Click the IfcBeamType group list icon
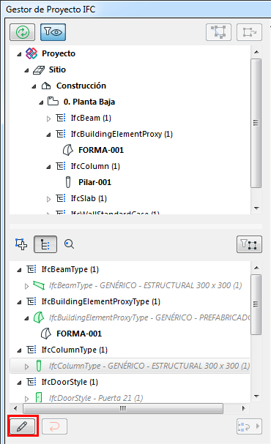 tap(31, 269)
